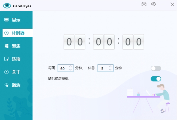Image resolution: width=177 pixels, height=120 pixels.
Task: Click the interval field showing 60
Action: 63,68
